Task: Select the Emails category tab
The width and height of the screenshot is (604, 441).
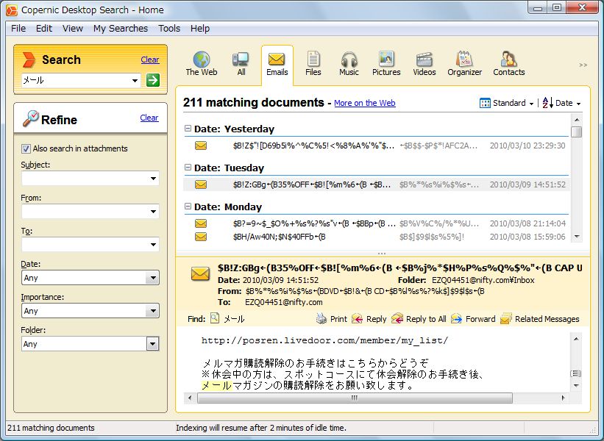Action: click(x=277, y=64)
